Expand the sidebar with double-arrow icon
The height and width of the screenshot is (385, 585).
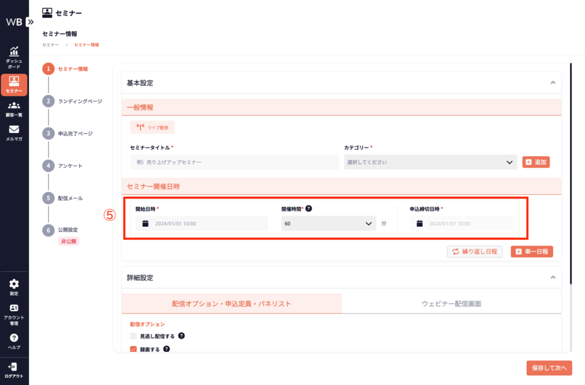30,22
